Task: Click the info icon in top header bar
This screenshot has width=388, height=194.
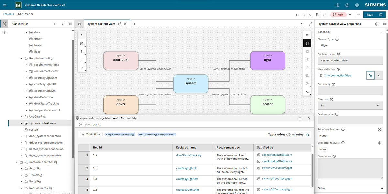Action: click(338, 5)
